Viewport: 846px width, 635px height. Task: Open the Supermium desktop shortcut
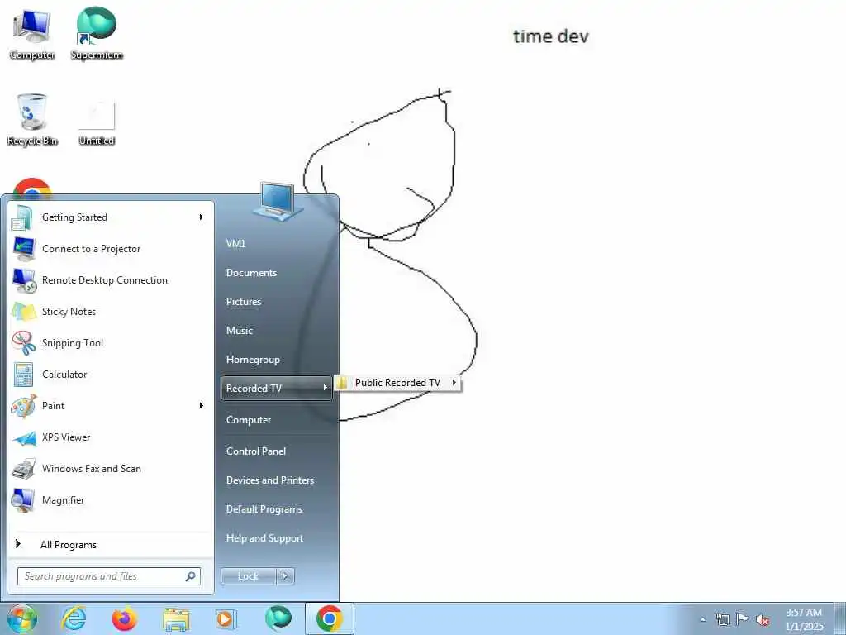[97, 33]
